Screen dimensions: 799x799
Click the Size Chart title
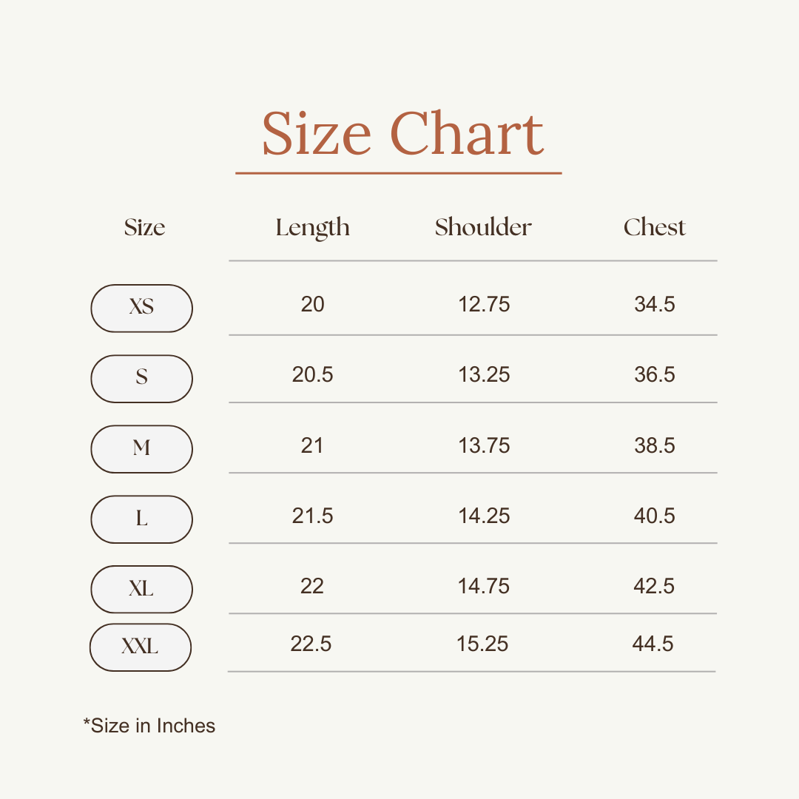pos(402,134)
